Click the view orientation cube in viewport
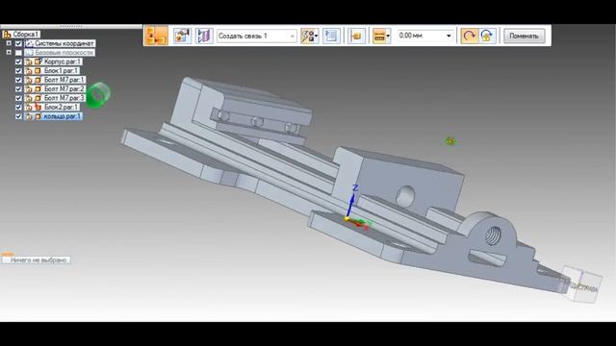The height and width of the screenshot is (346, 616). [581, 284]
